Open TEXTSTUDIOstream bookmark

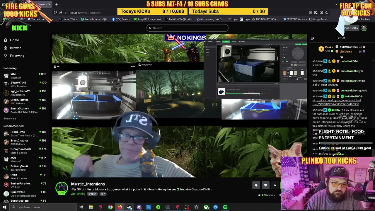[x=295, y=19]
